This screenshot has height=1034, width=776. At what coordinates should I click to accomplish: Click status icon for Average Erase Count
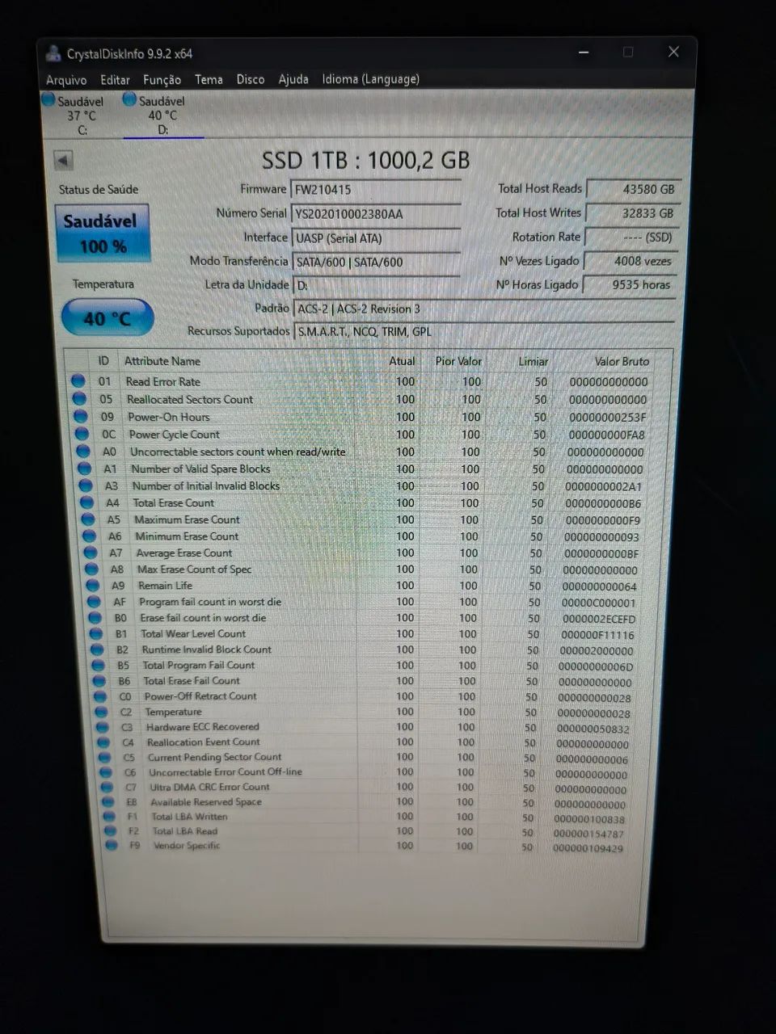91,553
